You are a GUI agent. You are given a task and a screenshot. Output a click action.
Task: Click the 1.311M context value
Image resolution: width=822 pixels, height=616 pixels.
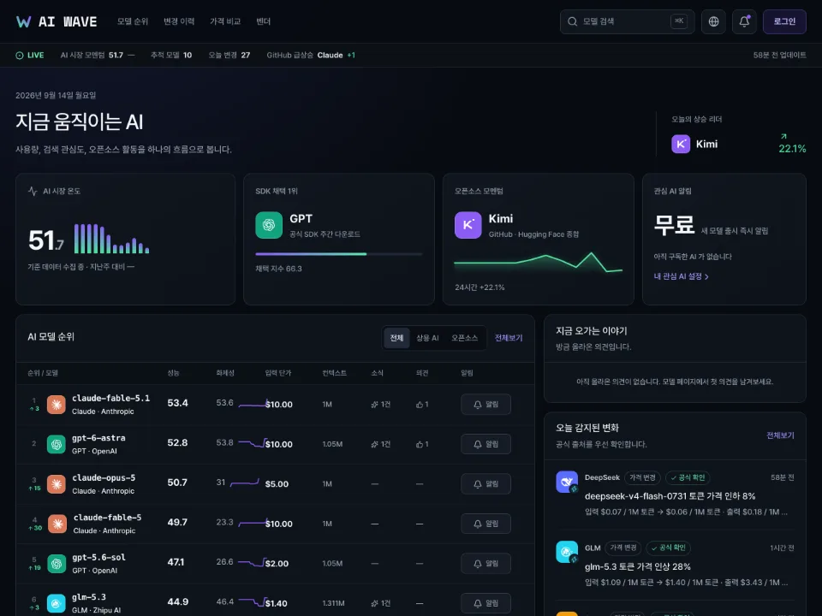333,603
